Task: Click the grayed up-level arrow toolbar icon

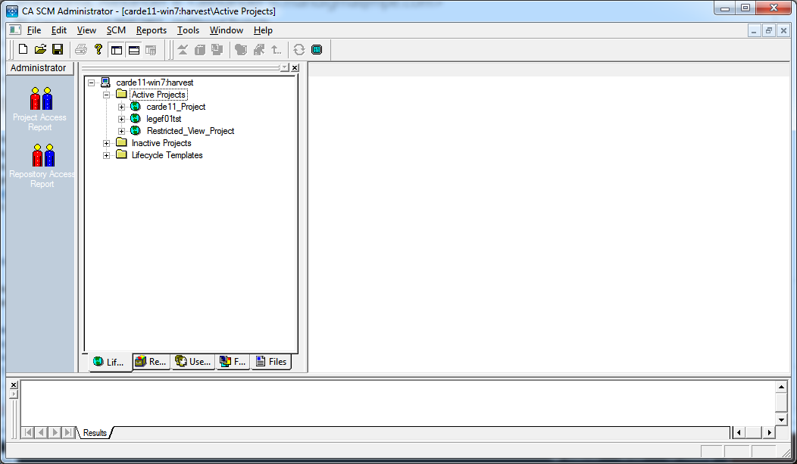Action: point(276,50)
